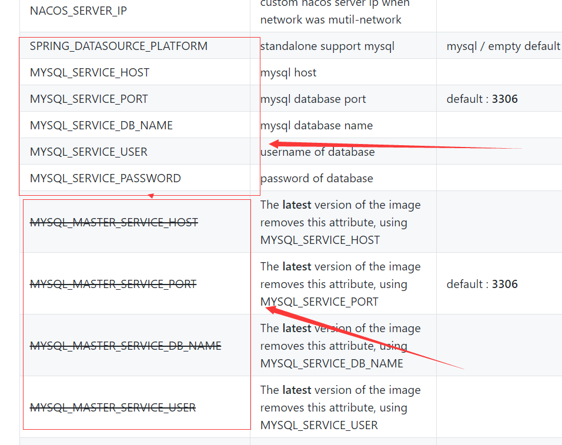Select the SPRING_DATASOURCE_PLATFORM table cell

coord(118,46)
